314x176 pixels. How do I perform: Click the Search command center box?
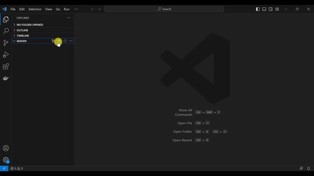(x=164, y=9)
